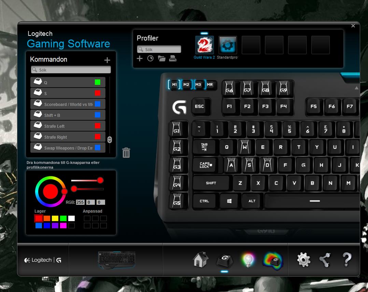
Task: Click the G7 key on keyboard
Action: (x=247, y=89)
